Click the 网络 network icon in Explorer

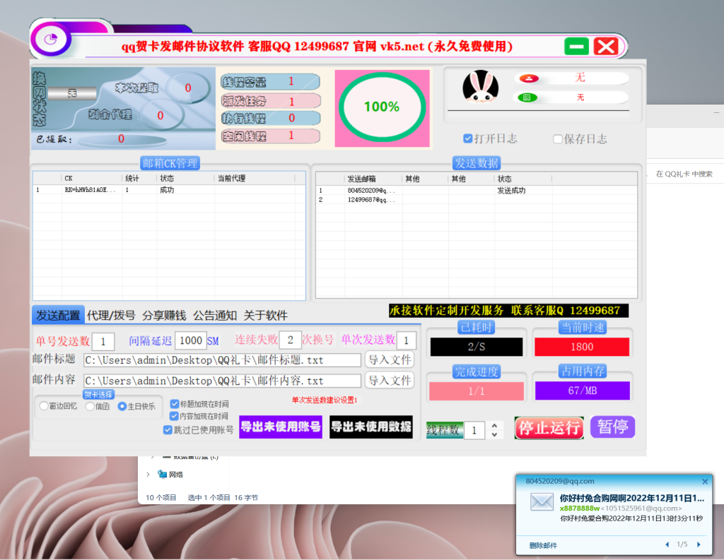pyautogui.click(x=162, y=474)
